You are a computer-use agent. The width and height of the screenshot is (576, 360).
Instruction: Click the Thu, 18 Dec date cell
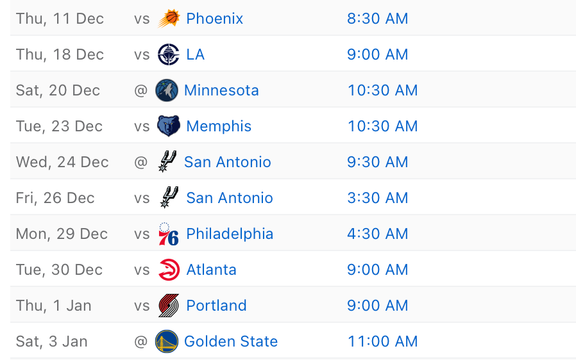(x=60, y=54)
